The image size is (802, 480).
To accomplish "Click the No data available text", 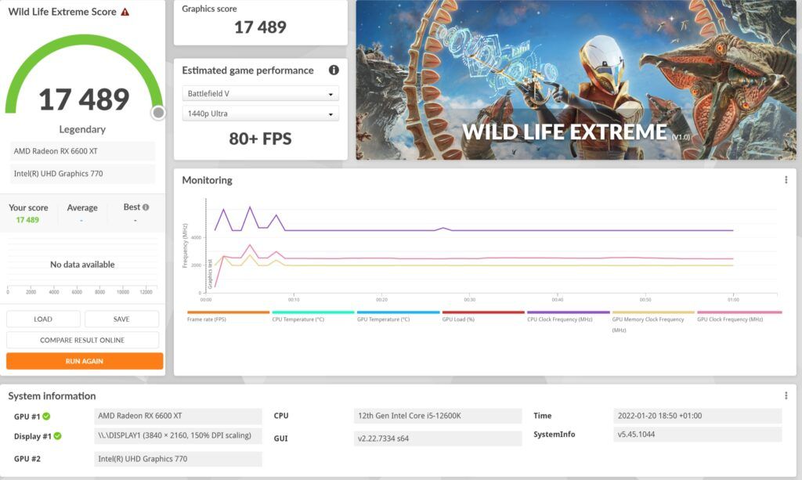I will click(82, 265).
